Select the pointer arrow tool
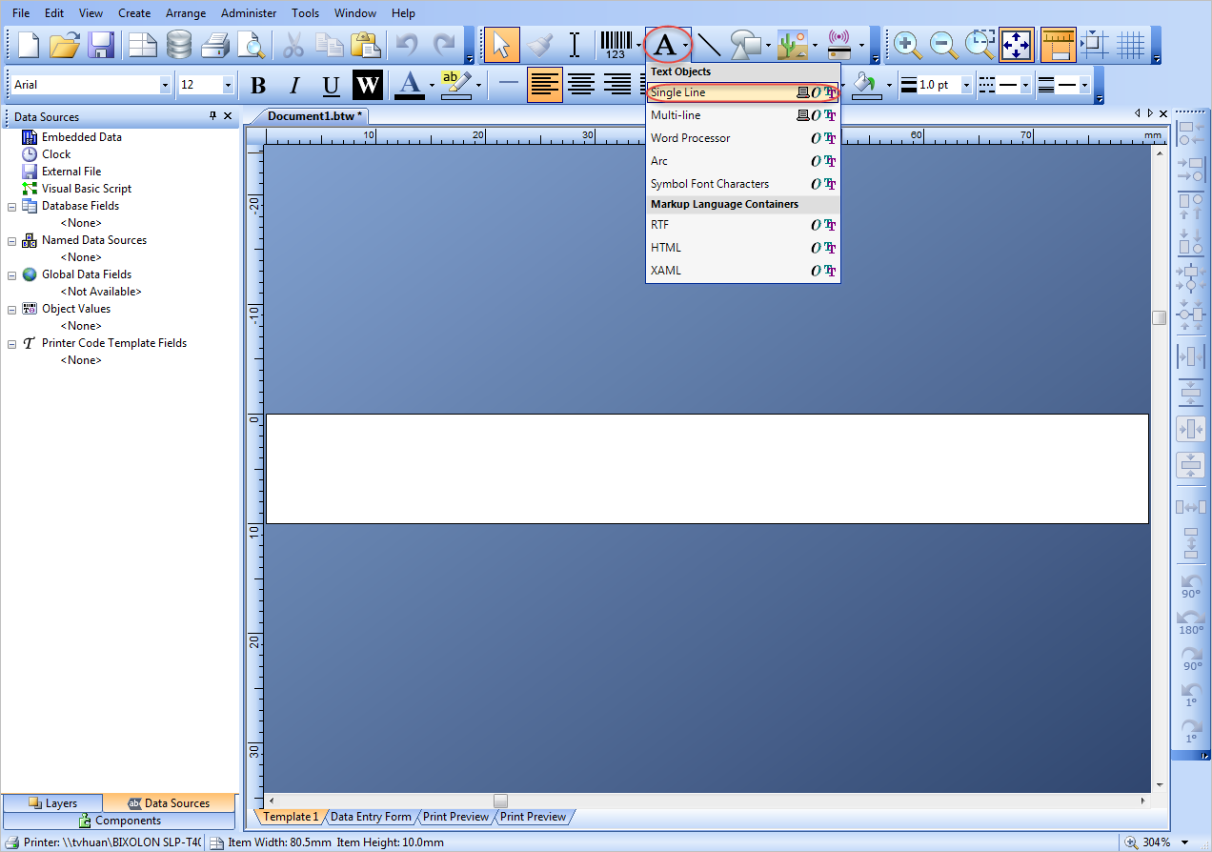Image resolution: width=1212 pixels, height=852 pixels. click(501, 45)
